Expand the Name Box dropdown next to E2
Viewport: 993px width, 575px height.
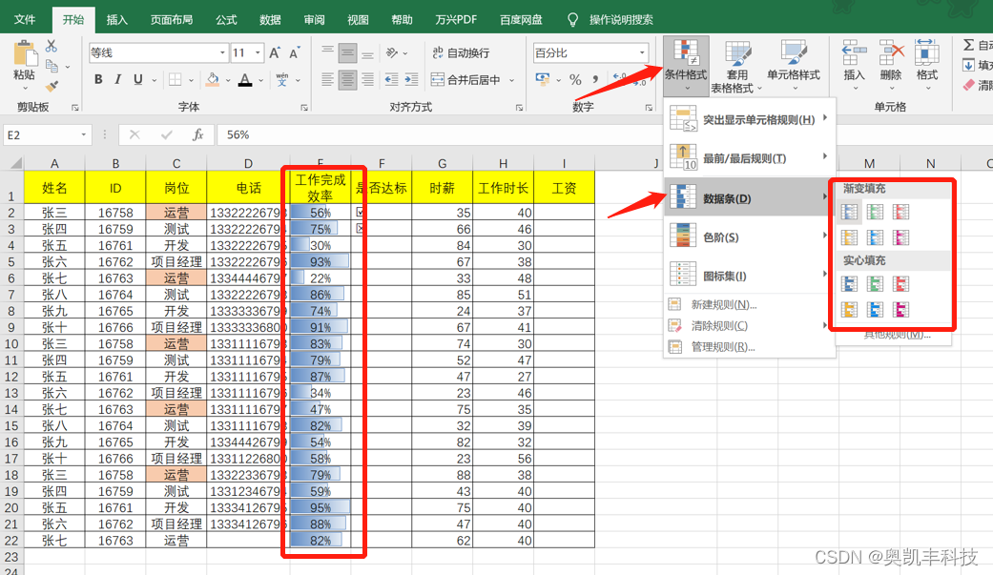coord(83,134)
